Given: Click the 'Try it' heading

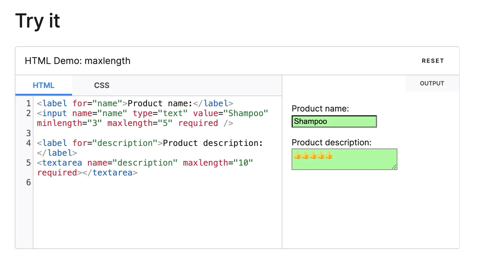Looking at the screenshot, I should 37,21.
